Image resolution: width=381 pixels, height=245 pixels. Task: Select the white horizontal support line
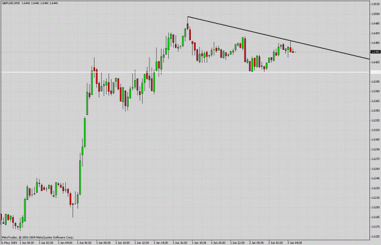[x=185, y=72]
